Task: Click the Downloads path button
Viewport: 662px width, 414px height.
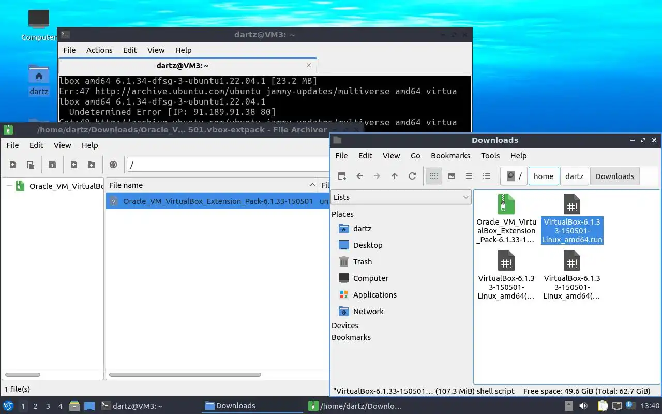Action: [x=614, y=176]
